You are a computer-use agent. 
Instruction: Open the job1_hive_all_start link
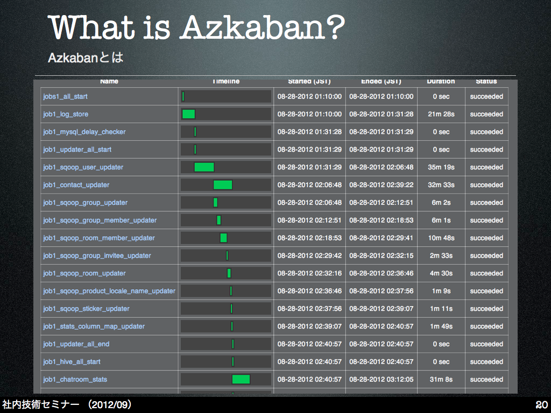[72, 362]
